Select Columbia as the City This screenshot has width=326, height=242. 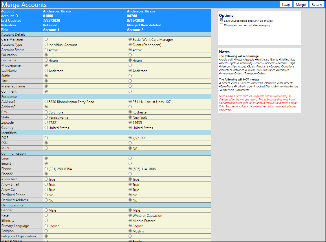[46, 112]
